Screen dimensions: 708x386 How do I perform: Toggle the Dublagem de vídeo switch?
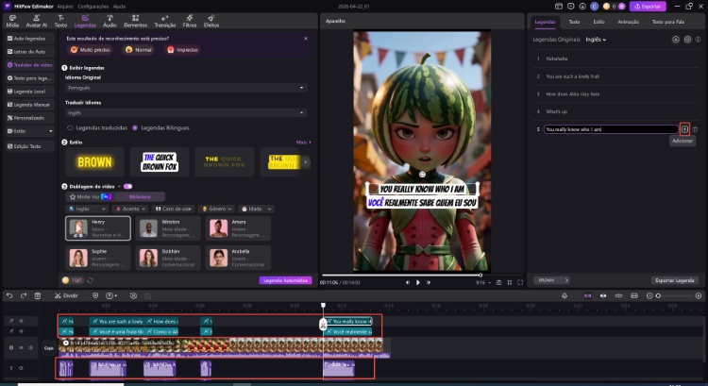coord(127,187)
